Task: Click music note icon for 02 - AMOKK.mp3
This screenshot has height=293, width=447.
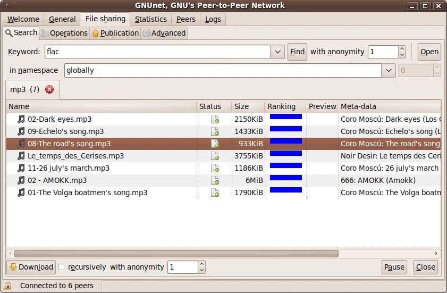Action: point(21,180)
